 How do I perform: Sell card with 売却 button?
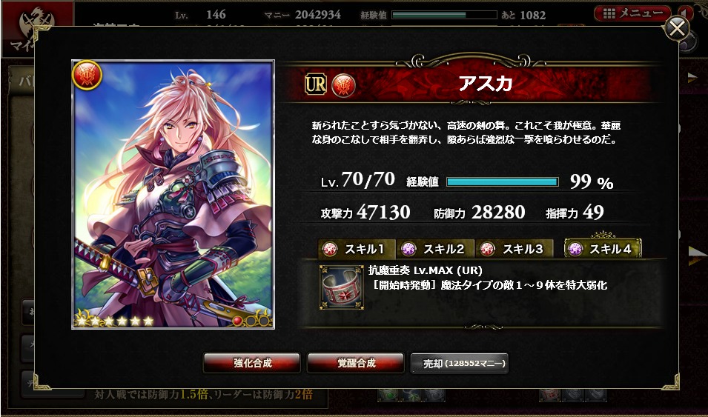coord(460,363)
